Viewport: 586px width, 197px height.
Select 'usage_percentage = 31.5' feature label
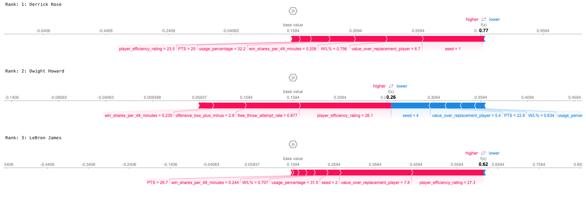tap(295, 183)
